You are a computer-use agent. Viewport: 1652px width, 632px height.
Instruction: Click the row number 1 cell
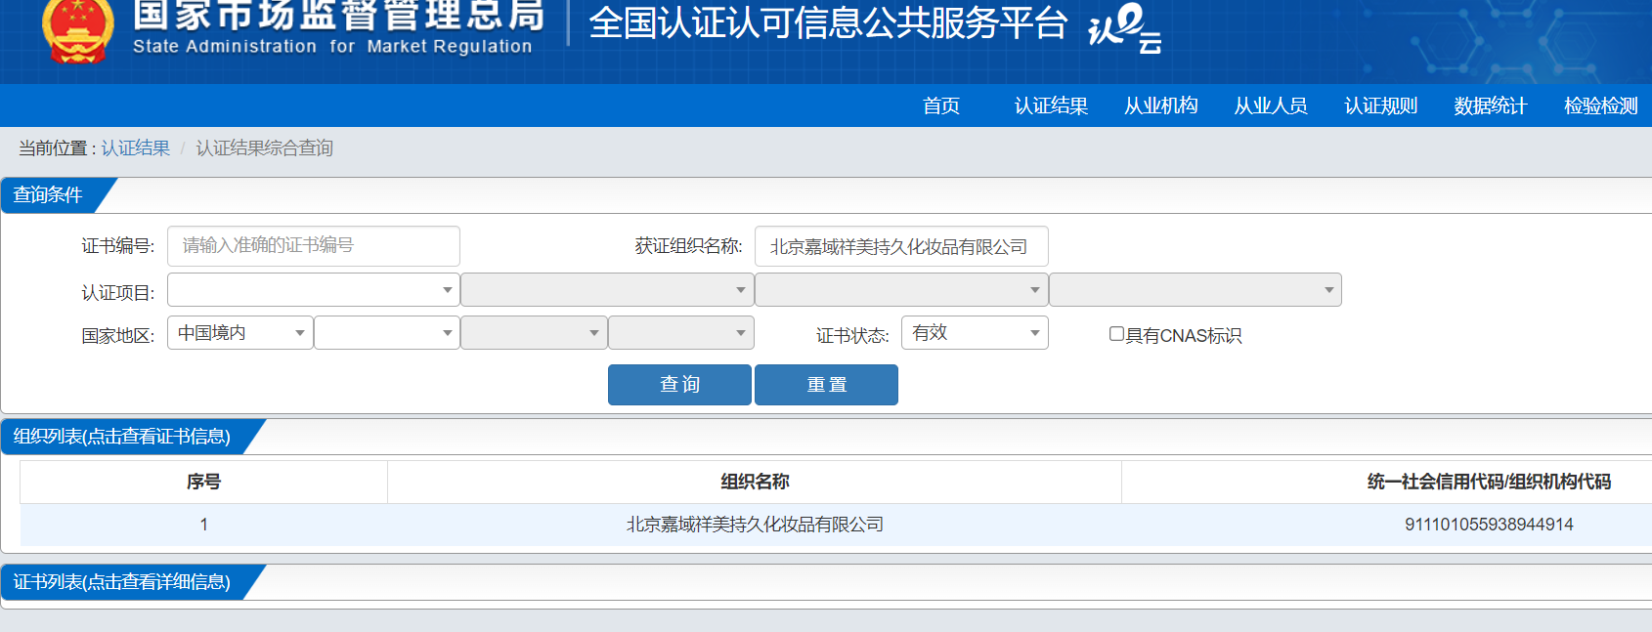click(203, 525)
